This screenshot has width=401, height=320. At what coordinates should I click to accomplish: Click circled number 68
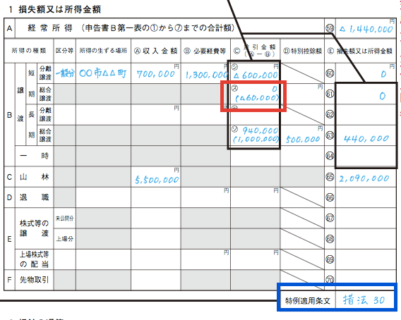coord(330,239)
